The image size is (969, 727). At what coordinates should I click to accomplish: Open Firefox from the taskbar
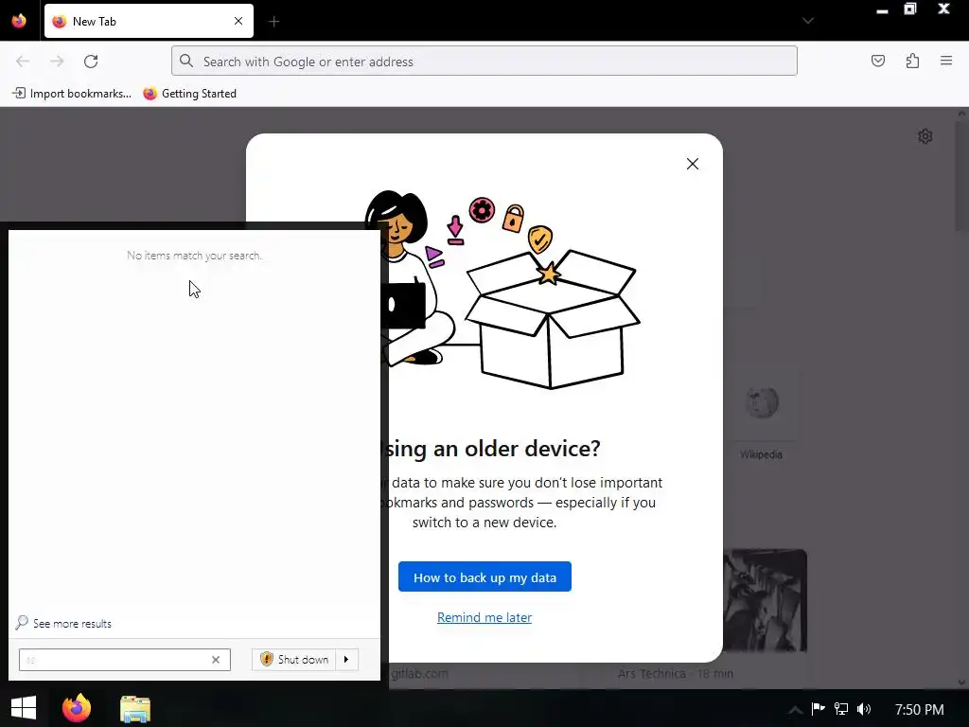coord(77,708)
